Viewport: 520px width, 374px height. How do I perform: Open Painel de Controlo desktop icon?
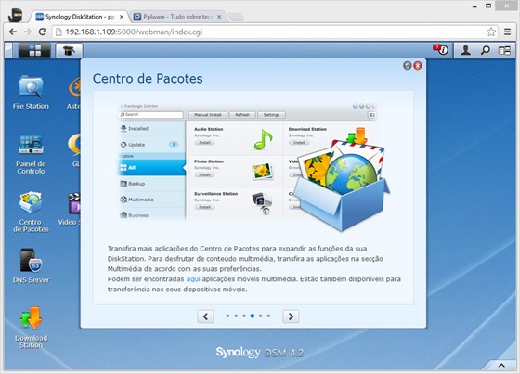[31, 154]
